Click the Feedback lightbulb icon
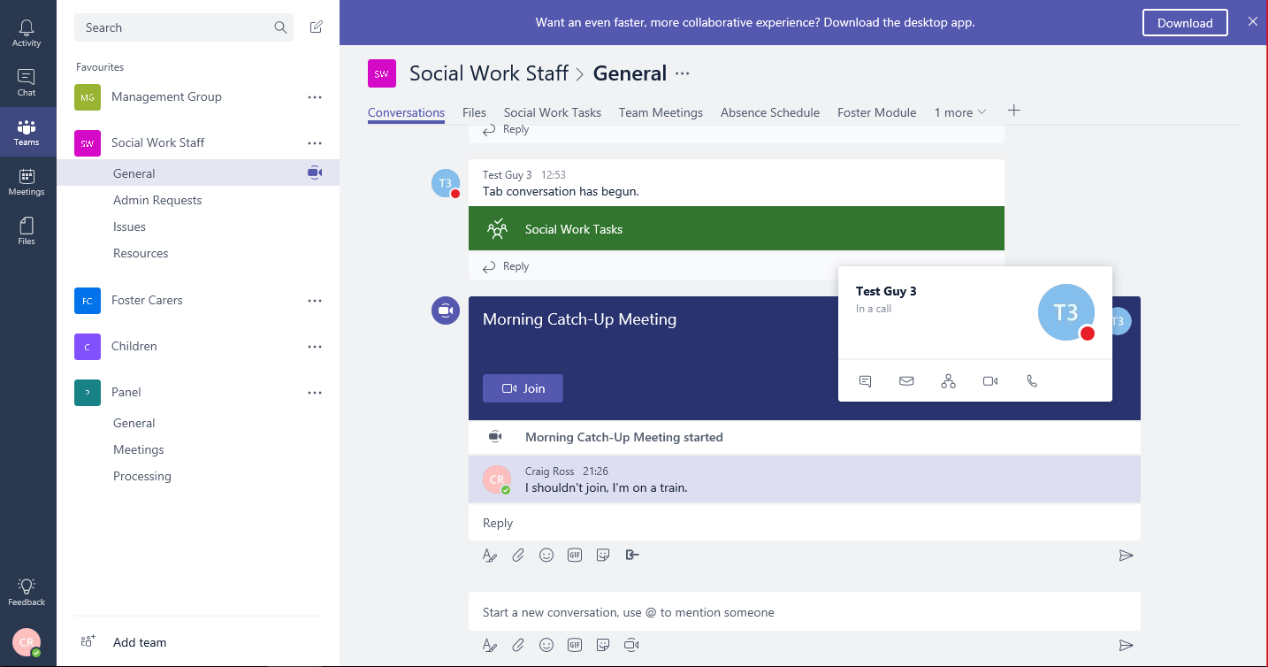 (x=27, y=592)
